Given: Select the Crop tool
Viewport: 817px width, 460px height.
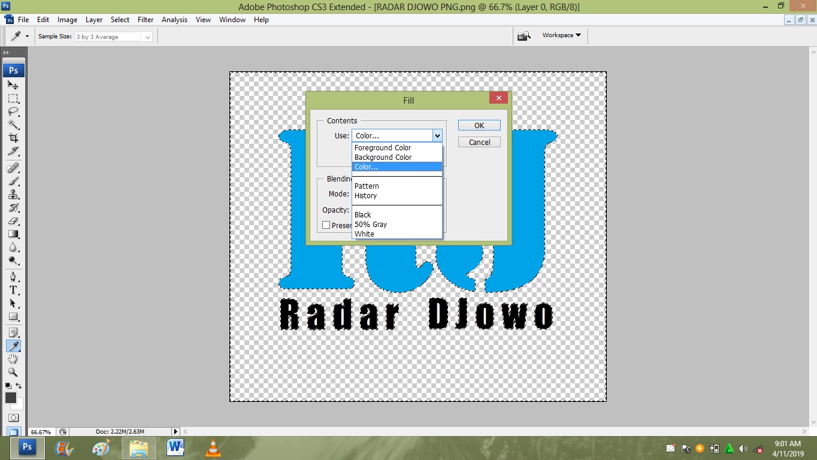Looking at the screenshot, I should pyautogui.click(x=13, y=138).
